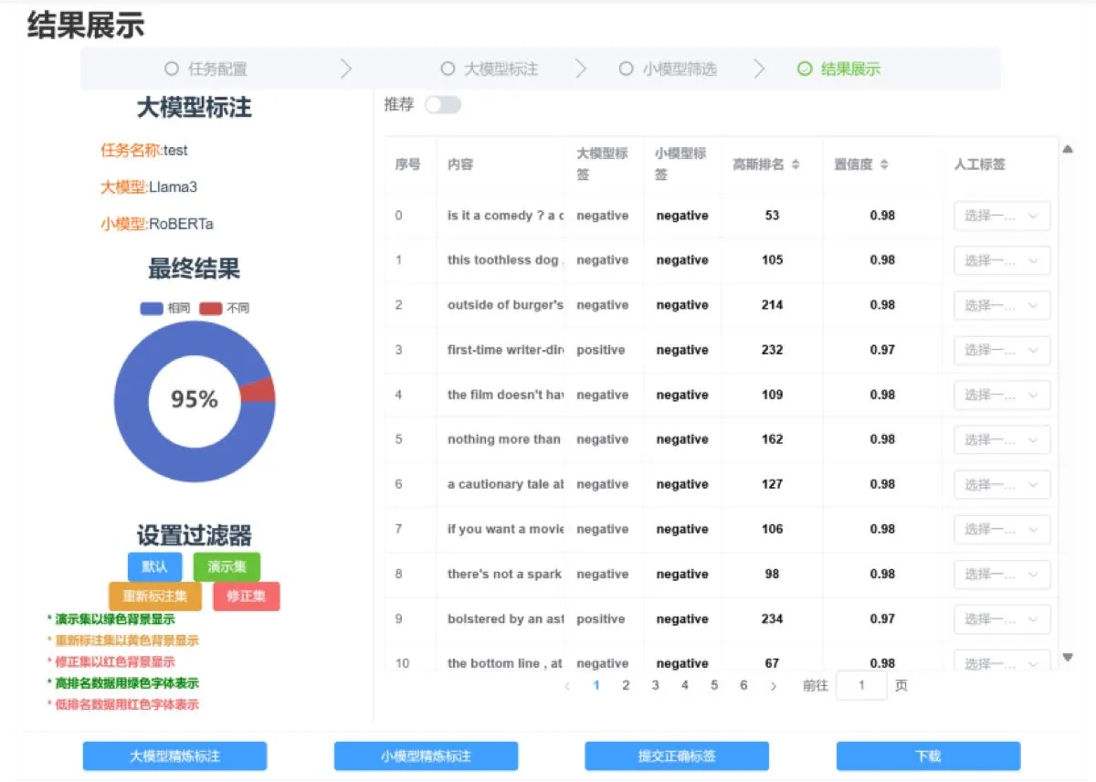
Task: Click "positive" label in row 3
Action: tap(601, 350)
